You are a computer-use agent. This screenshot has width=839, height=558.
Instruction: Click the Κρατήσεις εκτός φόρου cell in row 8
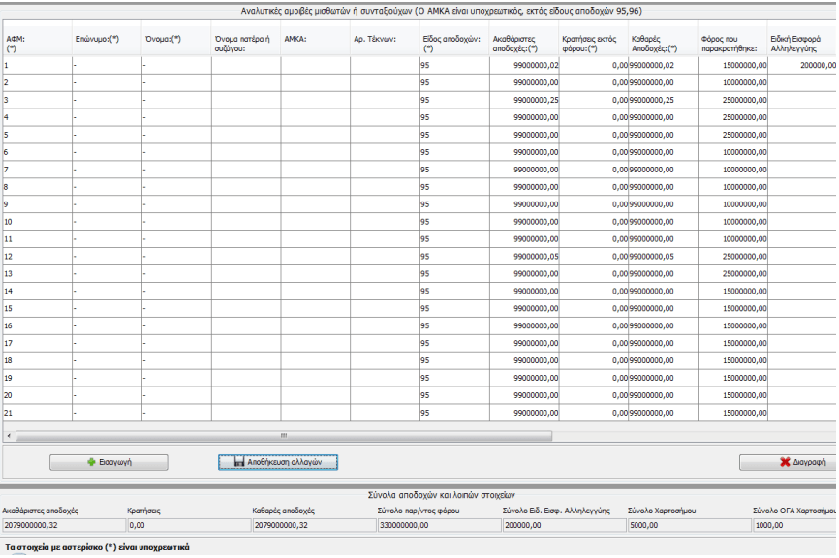594,187
